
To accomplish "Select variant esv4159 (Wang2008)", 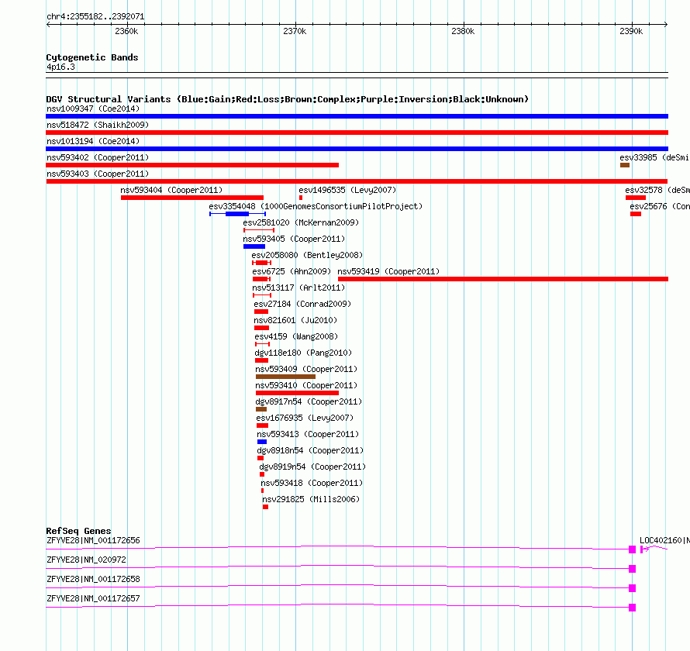I will 262,344.
